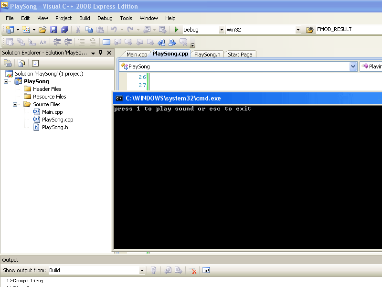This screenshot has width=382, height=287.
Task: Switch to the Main.cpp editor tab
Action: click(x=137, y=55)
